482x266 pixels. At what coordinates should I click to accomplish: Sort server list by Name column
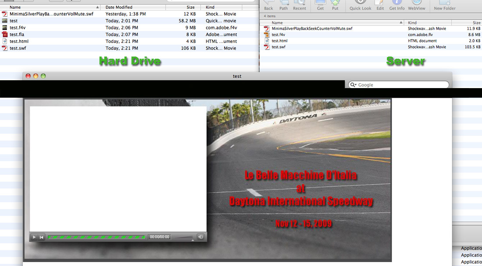[332, 22]
